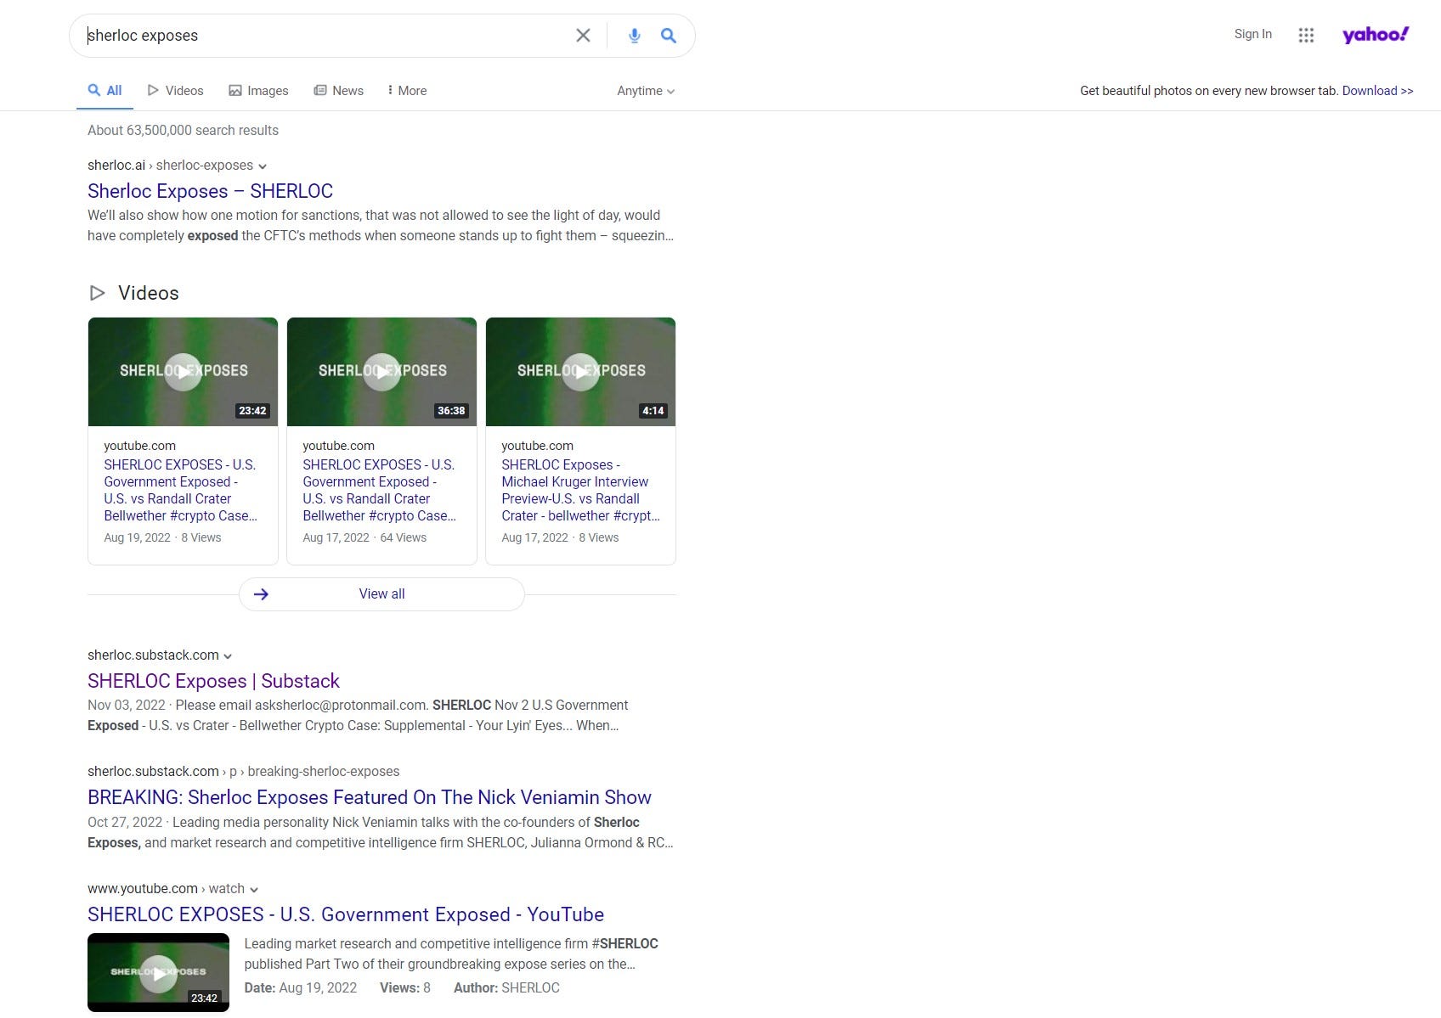The image size is (1441, 1018).
Task: Open the Sherloc Exposes – SHERLOC result
Action: 210,191
